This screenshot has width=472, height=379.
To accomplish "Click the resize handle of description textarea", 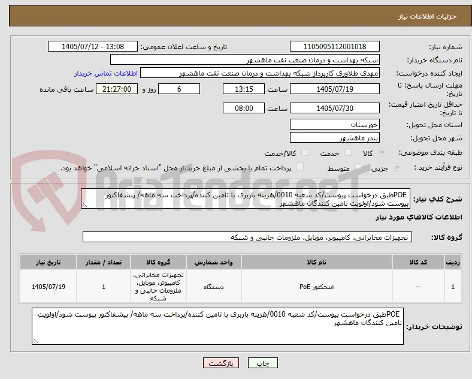I will coord(84,205).
